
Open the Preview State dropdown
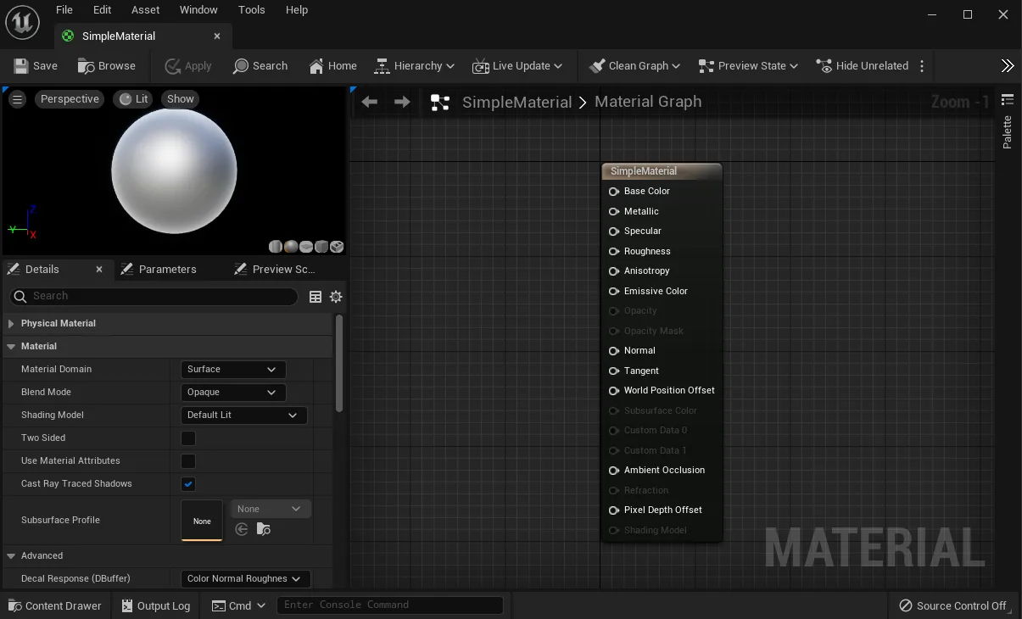[748, 65]
